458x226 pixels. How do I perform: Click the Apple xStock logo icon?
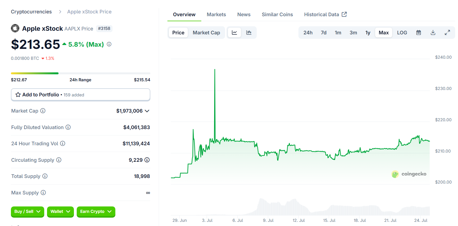15,28
